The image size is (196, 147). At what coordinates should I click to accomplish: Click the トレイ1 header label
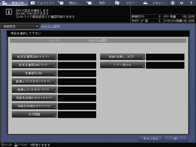(x=54, y=41)
